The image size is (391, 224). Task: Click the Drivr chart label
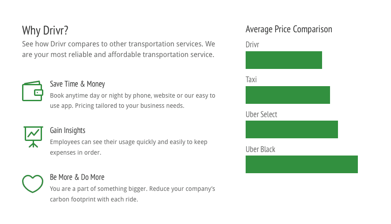point(252,45)
